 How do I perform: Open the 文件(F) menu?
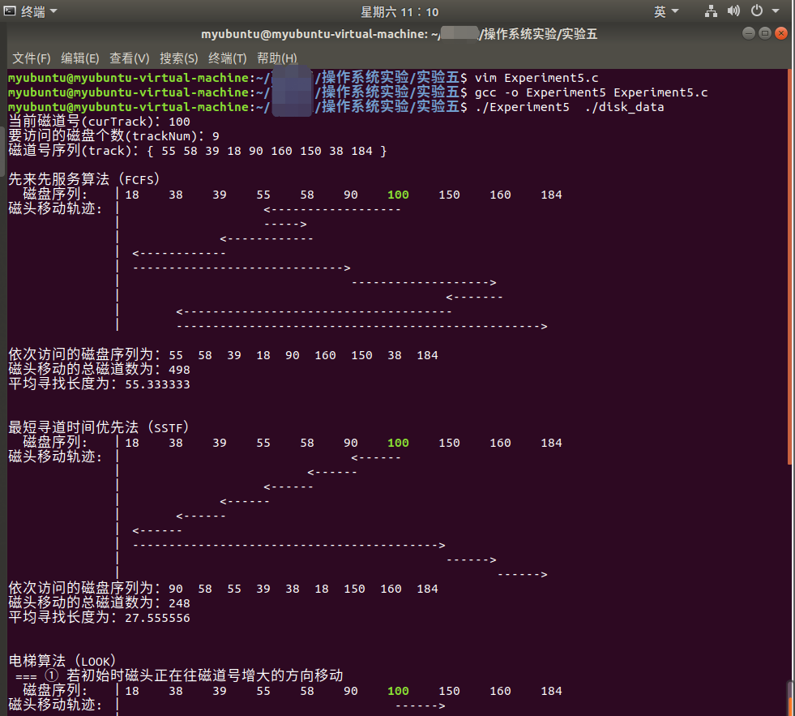[x=31, y=58]
